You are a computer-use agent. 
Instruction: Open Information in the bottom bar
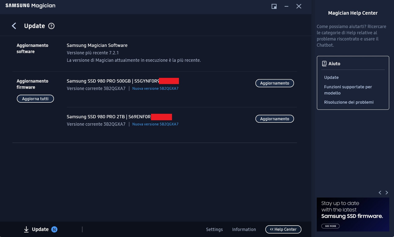click(x=244, y=229)
